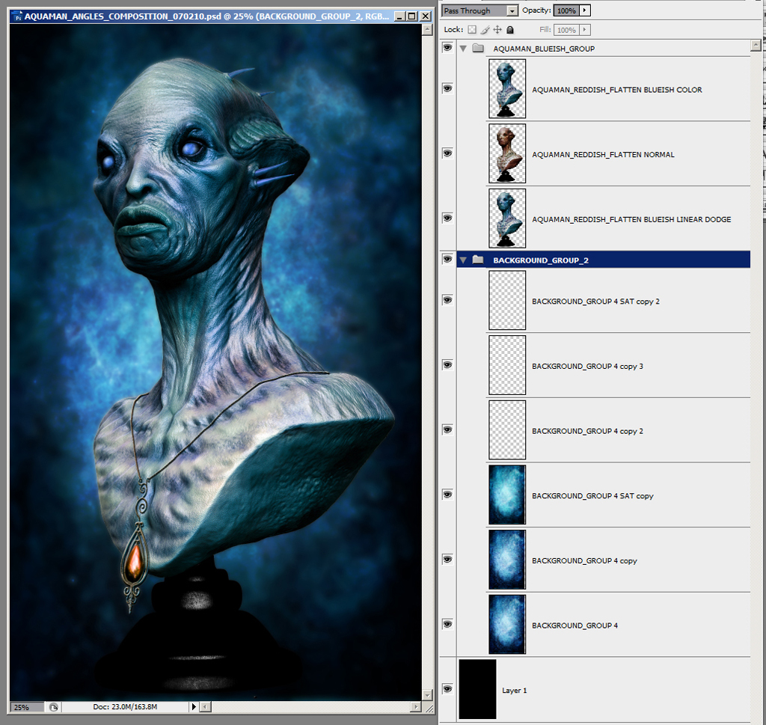
Task: Minimize the AQUAMAN document window
Action: coord(399,16)
